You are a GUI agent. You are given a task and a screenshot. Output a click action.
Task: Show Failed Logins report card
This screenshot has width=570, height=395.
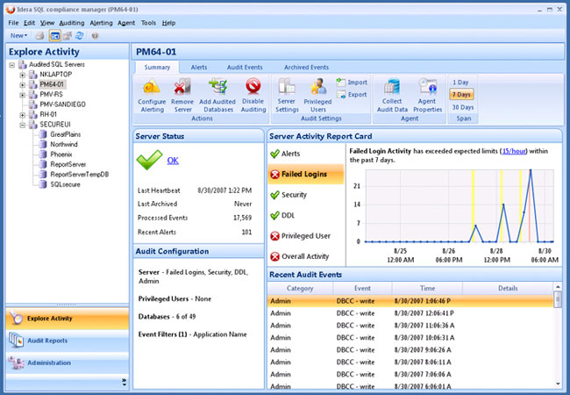[306, 174]
